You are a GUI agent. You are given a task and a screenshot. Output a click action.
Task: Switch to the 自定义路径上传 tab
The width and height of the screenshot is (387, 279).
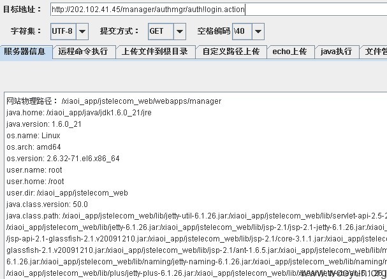pyautogui.click(x=231, y=52)
